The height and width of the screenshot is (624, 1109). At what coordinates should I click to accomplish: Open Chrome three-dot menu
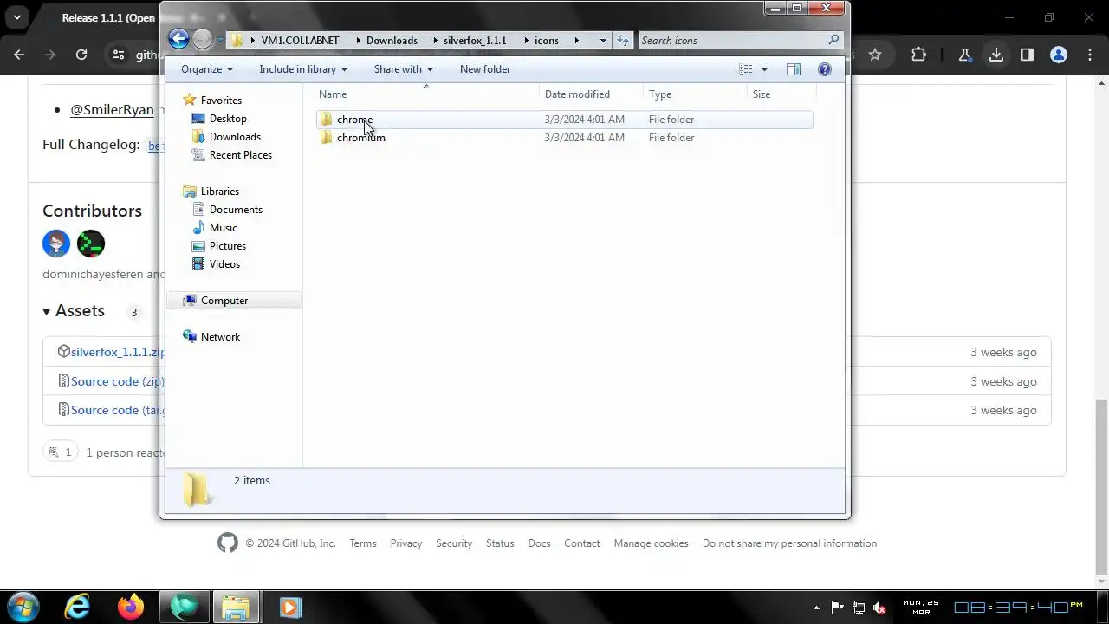pyautogui.click(x=1090, y=55)
